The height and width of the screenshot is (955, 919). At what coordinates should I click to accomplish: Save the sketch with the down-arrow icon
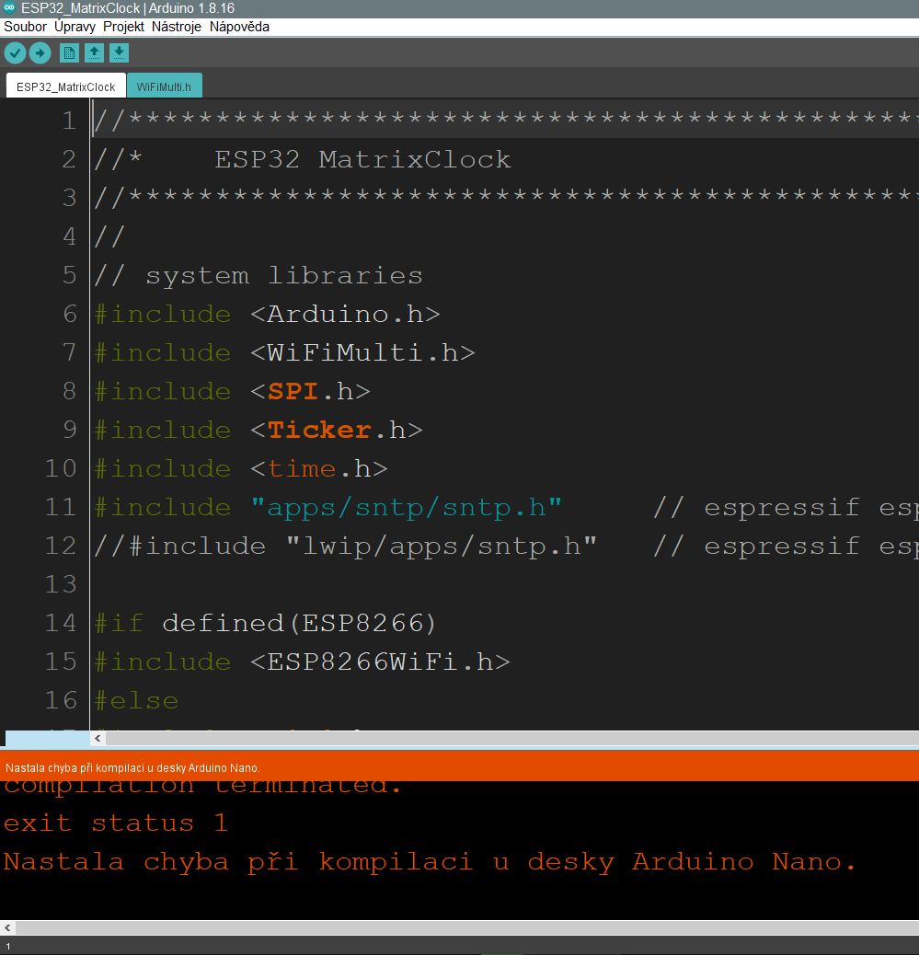[x=119, y=53]
